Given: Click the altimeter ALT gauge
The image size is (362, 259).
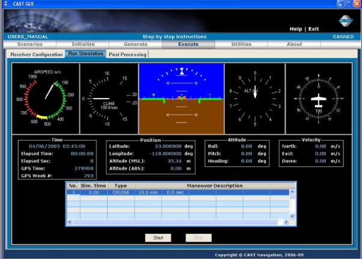Looking at the screenshot, I should coord(255,99).
